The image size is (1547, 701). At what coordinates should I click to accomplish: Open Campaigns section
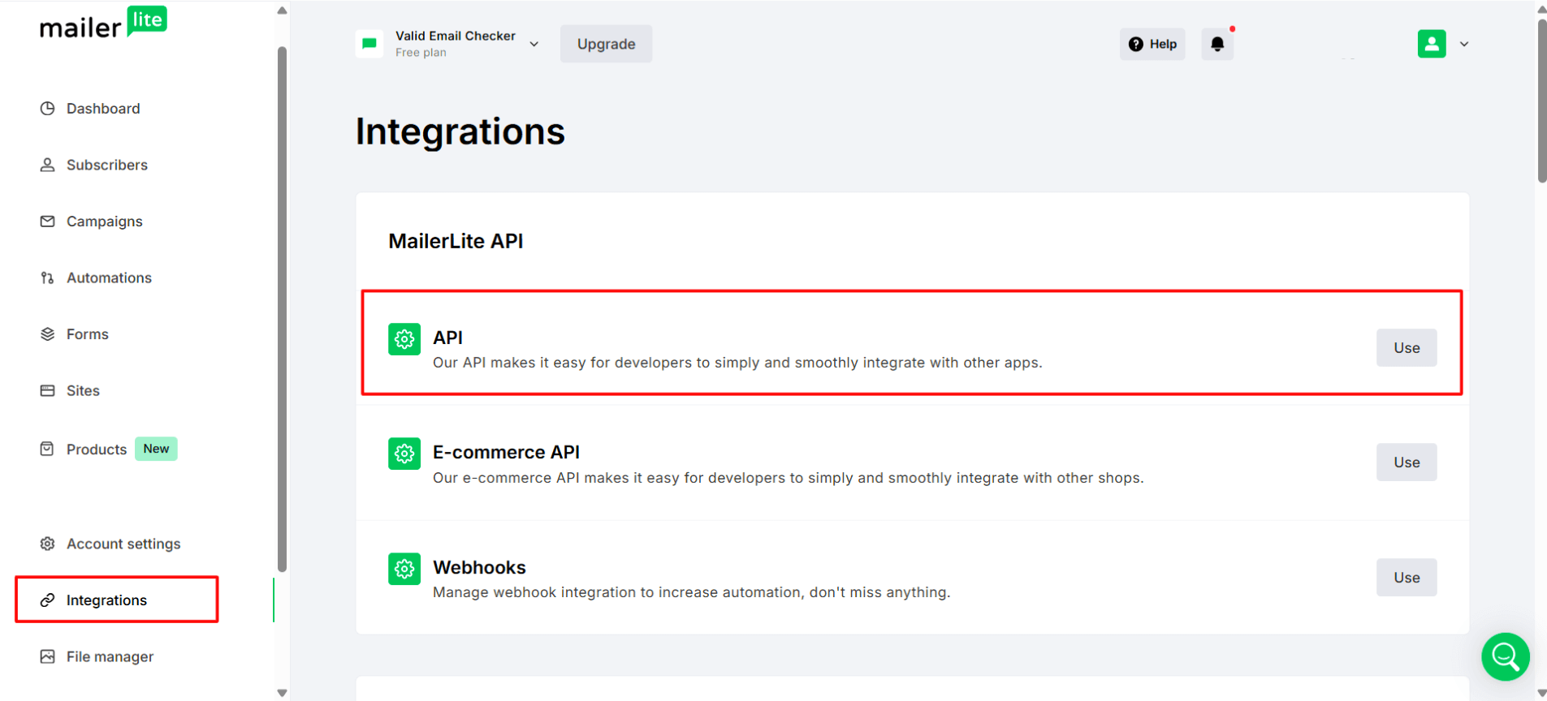coord(104,221)
